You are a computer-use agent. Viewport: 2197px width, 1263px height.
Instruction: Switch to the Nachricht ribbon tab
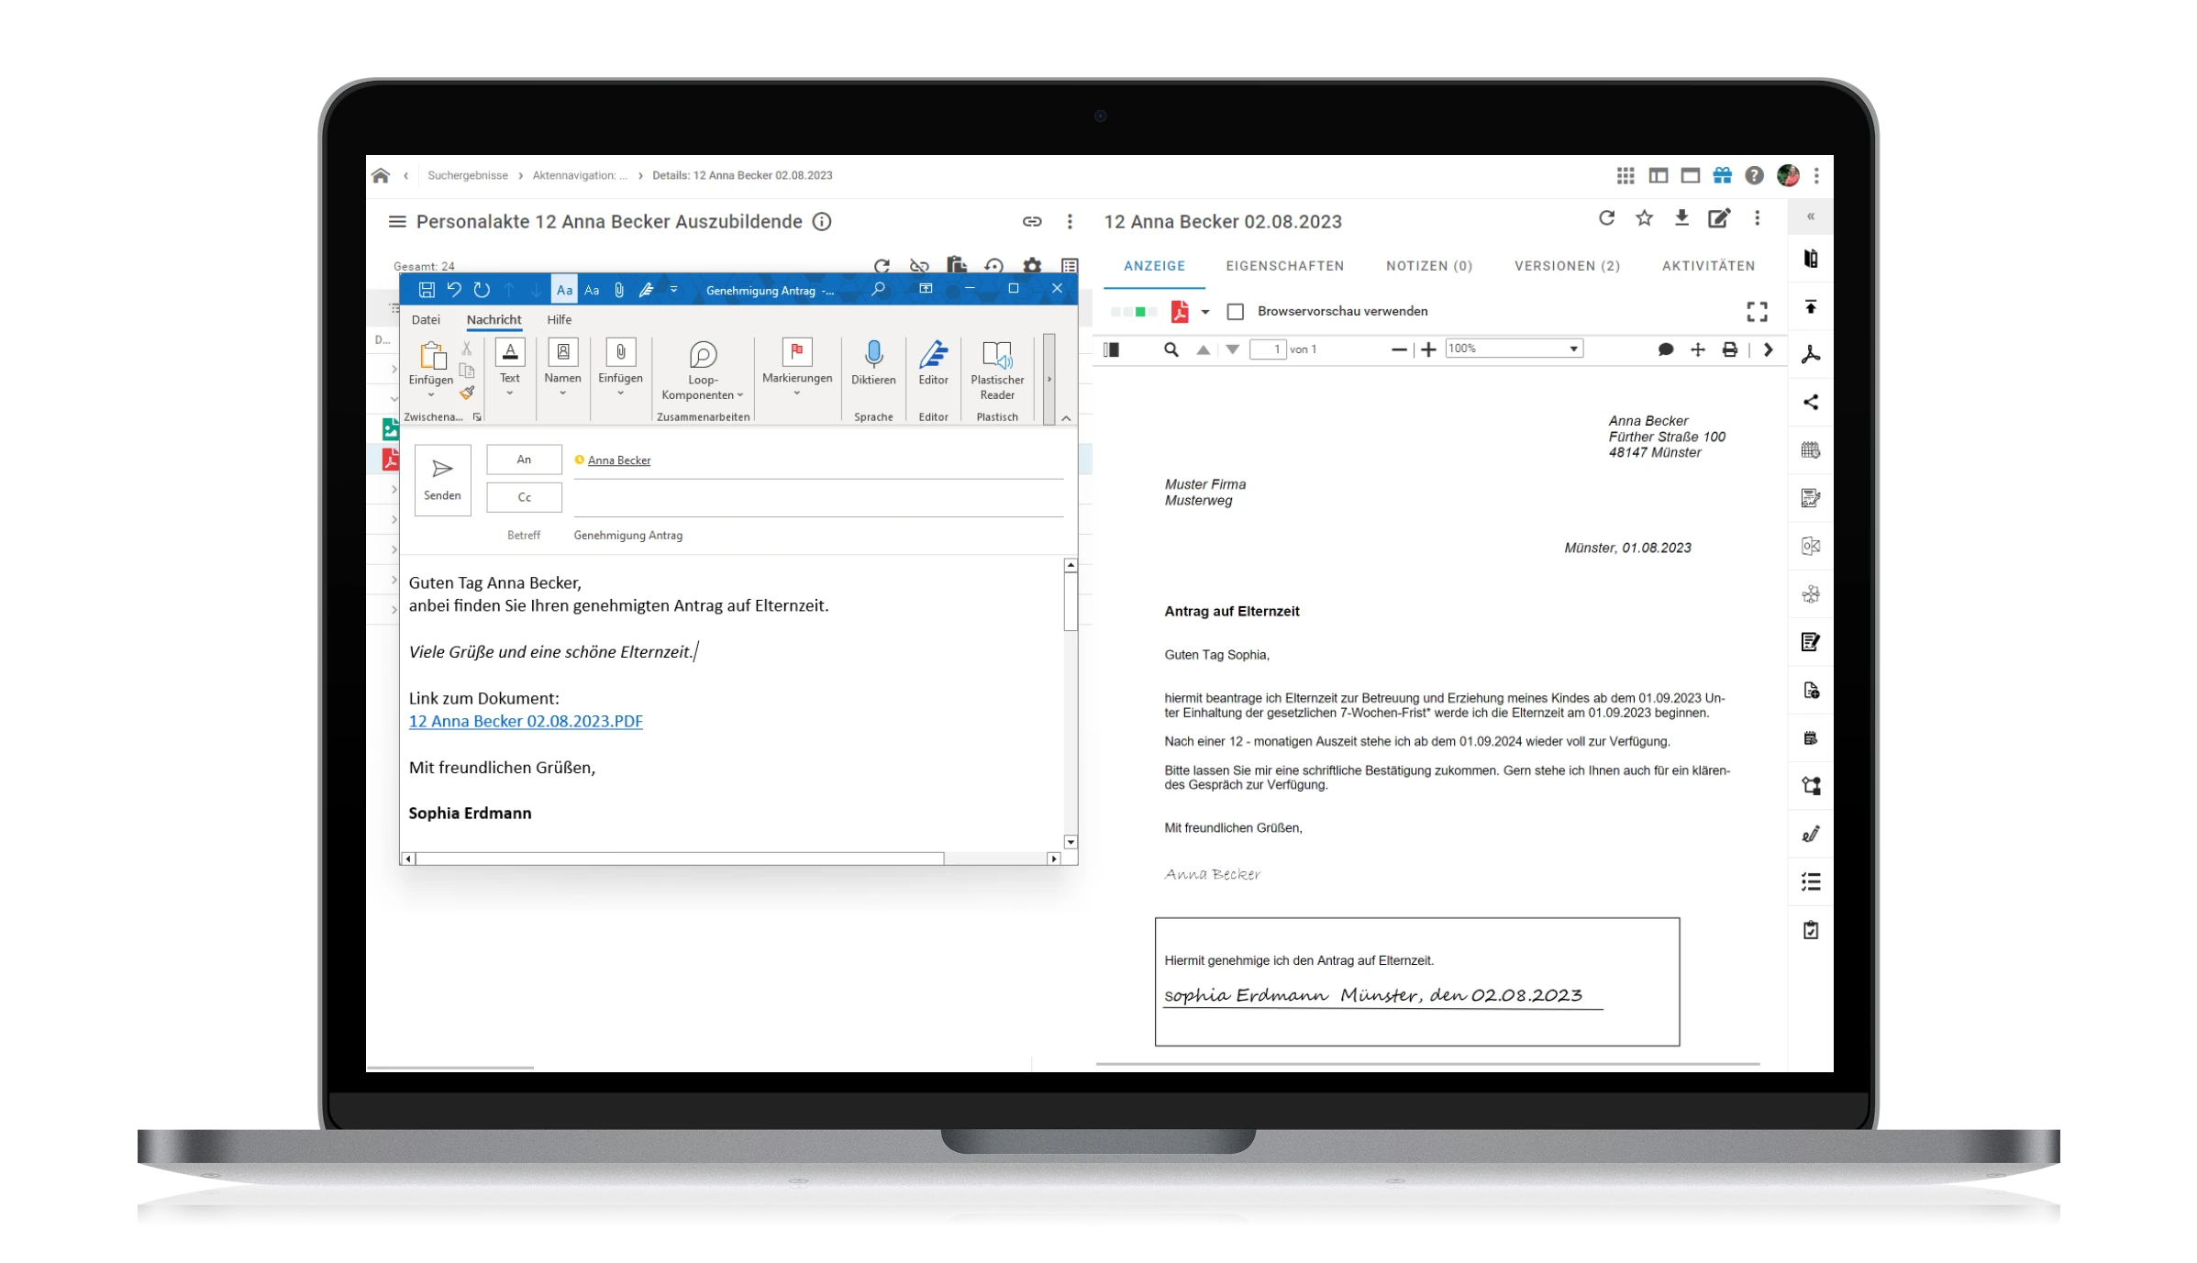coord(494,319)
